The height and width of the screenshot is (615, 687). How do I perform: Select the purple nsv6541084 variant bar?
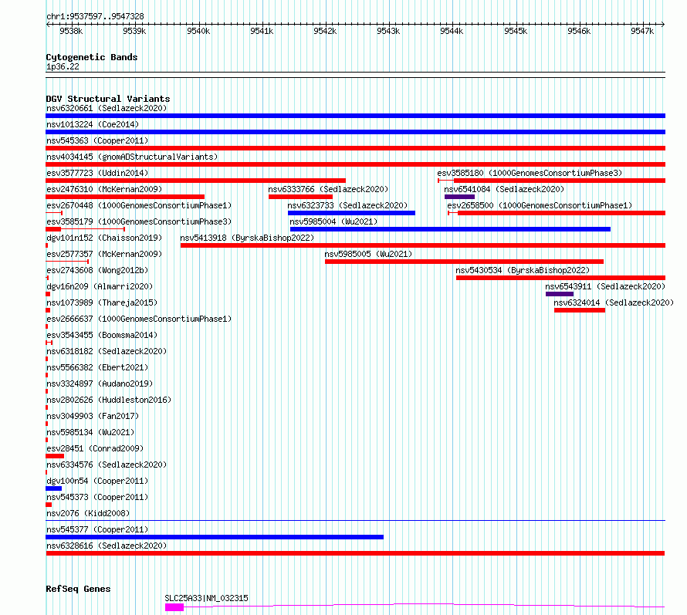[459, 197]
